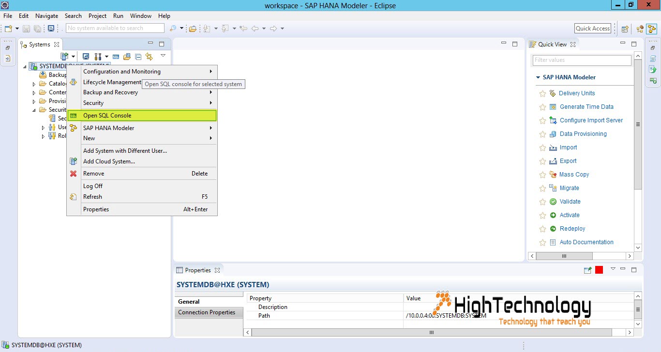Switch to the SAP HANA Modeler perspective icon
This screenshot has width=661, height=352.
tap(652, 29)
